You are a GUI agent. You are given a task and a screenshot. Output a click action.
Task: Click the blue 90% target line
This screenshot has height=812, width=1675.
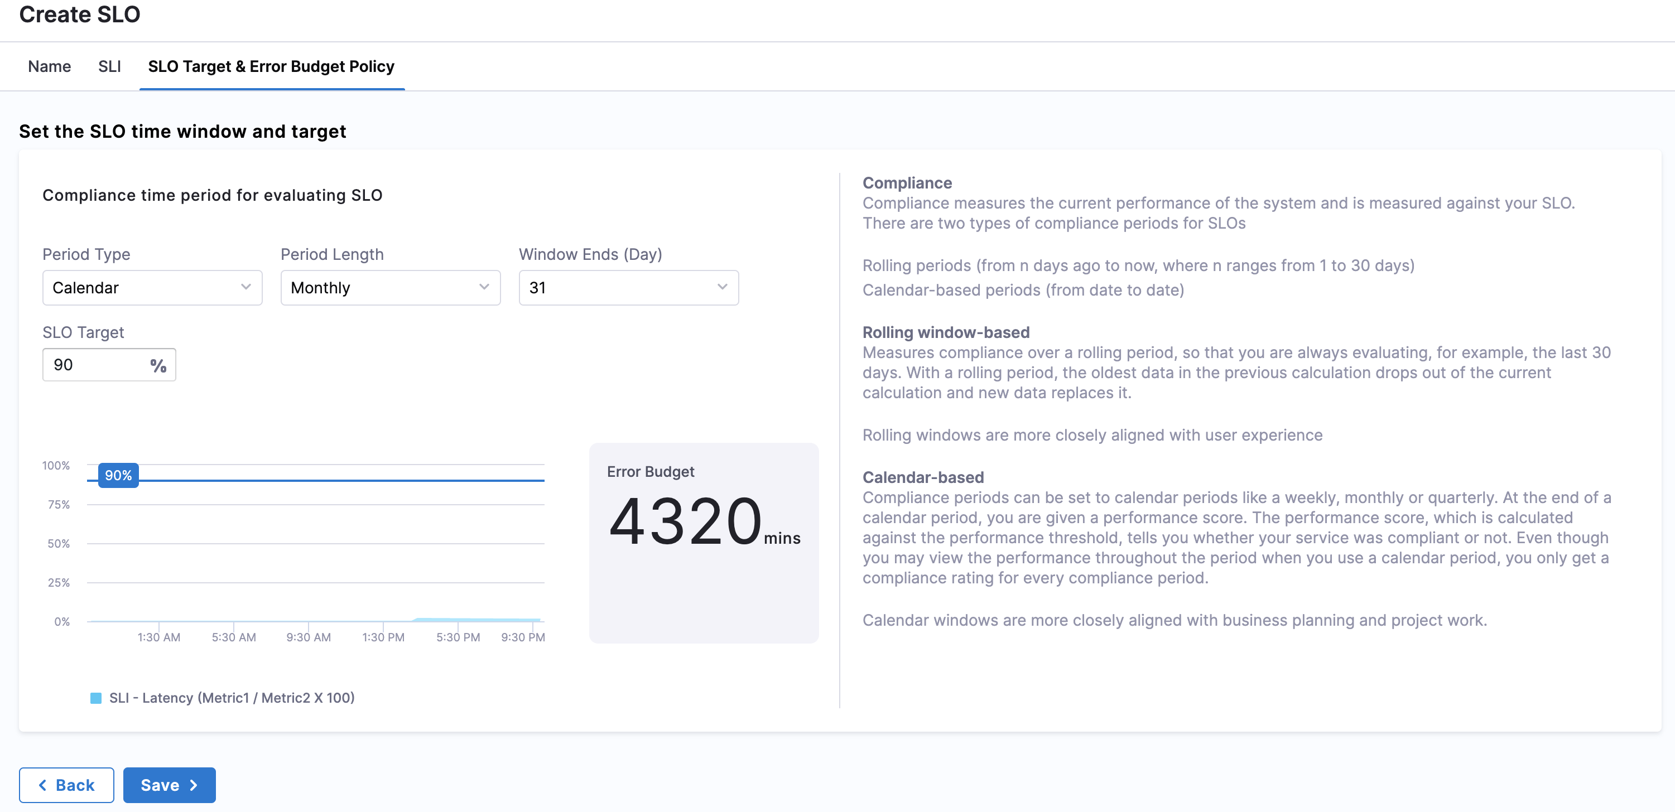click(x=341, y=480)
